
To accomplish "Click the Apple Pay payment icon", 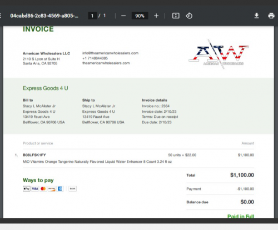I will [27, 189].
